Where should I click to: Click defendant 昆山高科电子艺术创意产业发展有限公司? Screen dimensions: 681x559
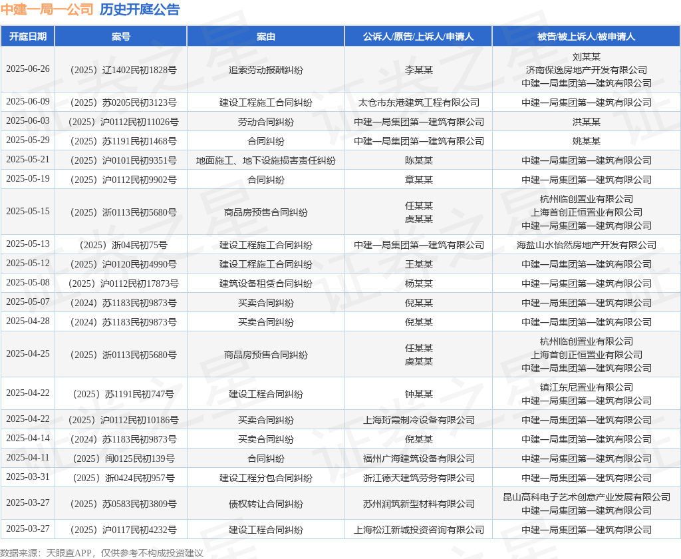[587, 497]
